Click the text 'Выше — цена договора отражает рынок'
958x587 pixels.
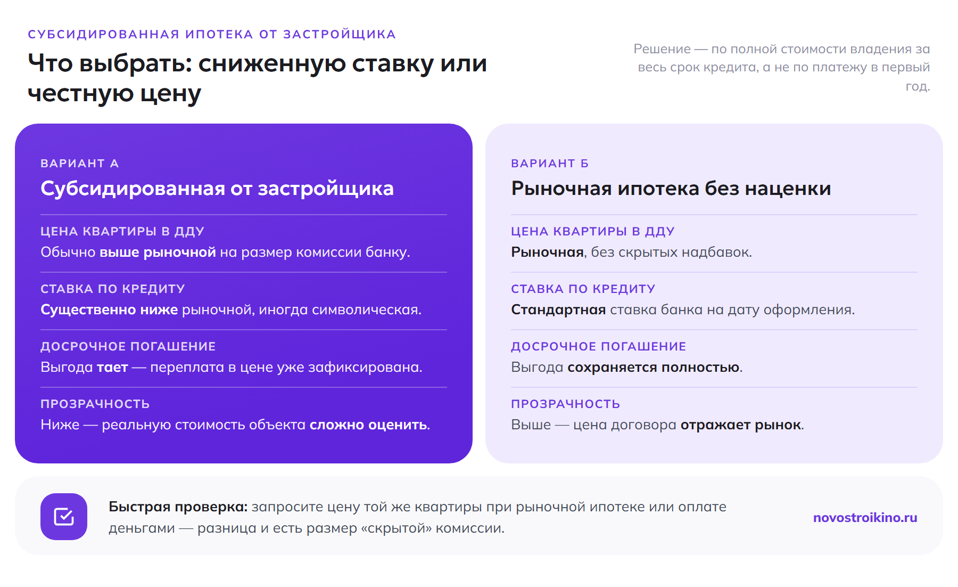[657, 425]
